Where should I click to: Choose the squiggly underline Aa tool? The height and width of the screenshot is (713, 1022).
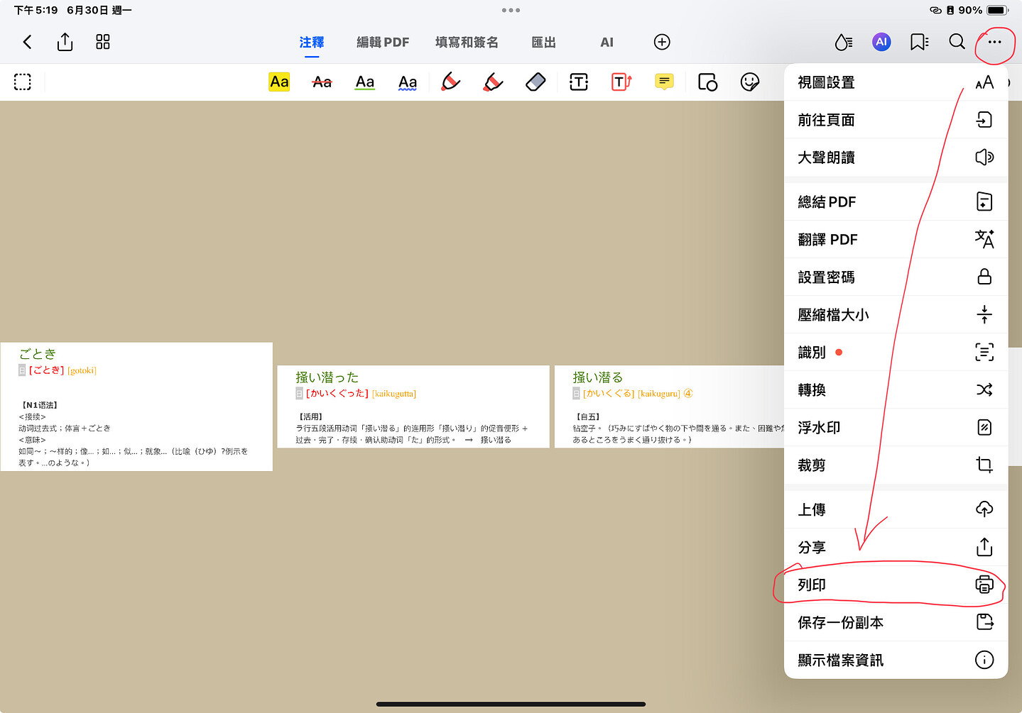408,82
